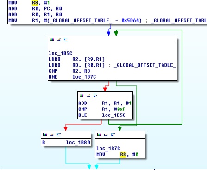Click pencil icon on the CMP R1 node
Viewport: 207px width, 170px height.
(88, 96)
